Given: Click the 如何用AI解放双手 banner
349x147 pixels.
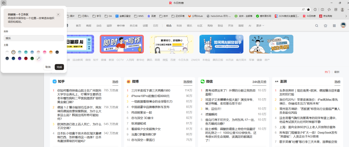Looking at the screenshot, I should click(221, 44).
